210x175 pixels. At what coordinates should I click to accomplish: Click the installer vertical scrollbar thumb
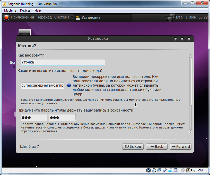point(190,81)
